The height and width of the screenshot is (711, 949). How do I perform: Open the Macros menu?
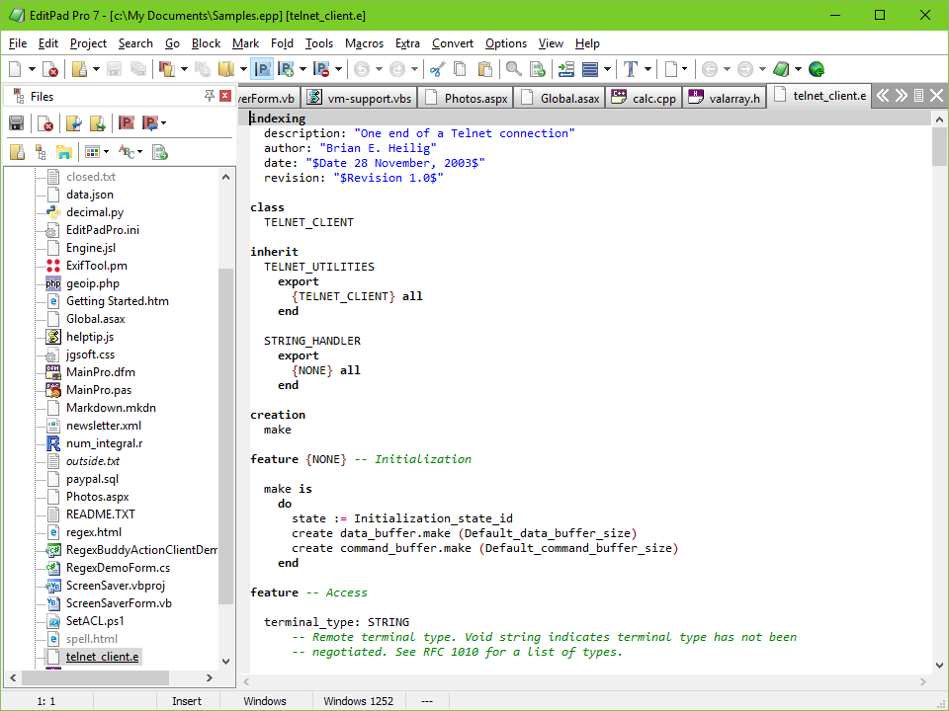coord(364,43)
